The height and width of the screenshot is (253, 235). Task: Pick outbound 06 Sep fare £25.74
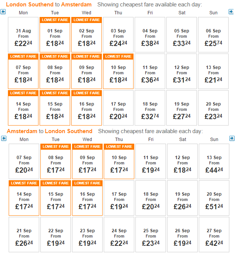click(x=213, y=35)
